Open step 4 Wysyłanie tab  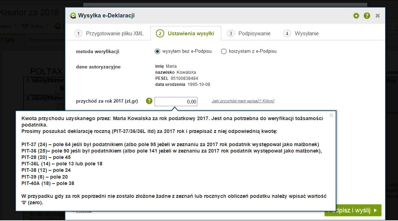(301, 34)
